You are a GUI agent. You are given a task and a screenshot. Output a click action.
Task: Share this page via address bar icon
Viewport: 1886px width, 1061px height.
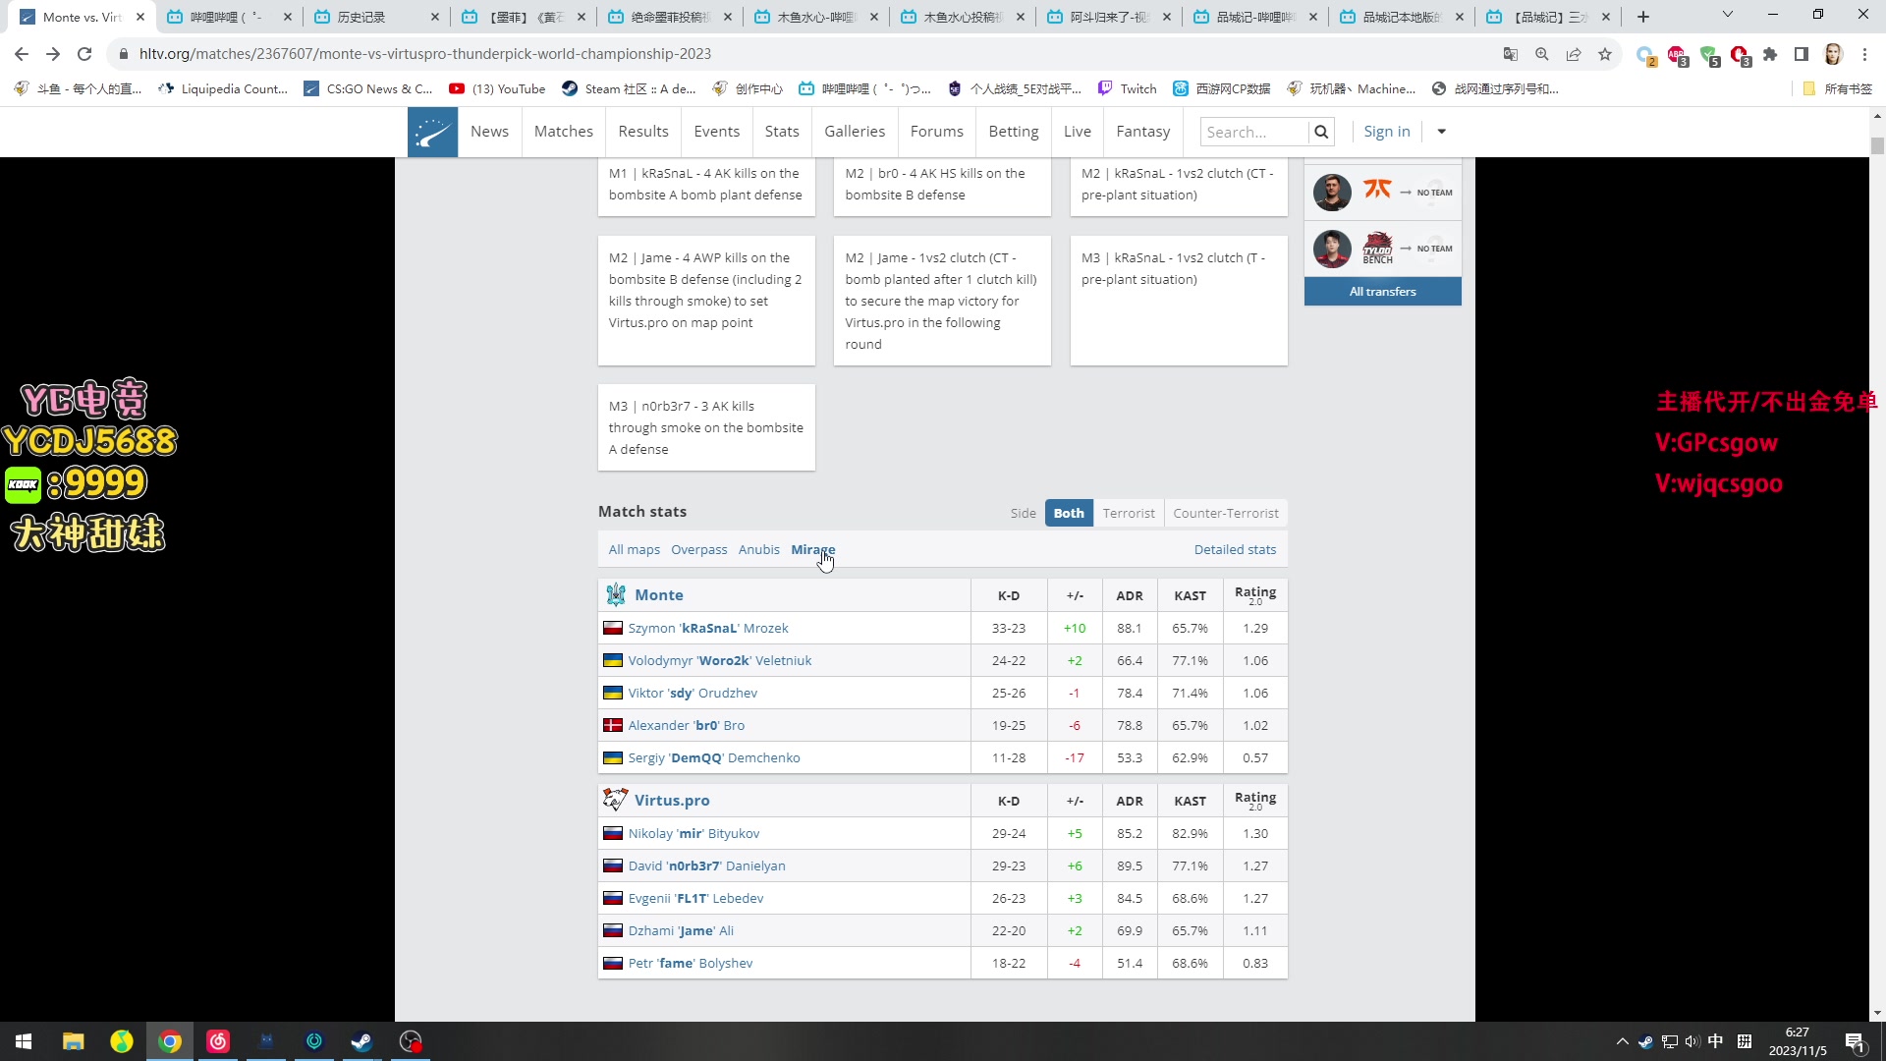pyautogui.click(x=1574, y=54)
